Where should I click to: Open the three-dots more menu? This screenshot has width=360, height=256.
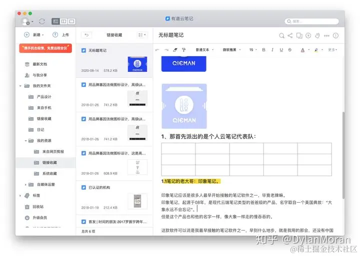(x=326, y=35)
